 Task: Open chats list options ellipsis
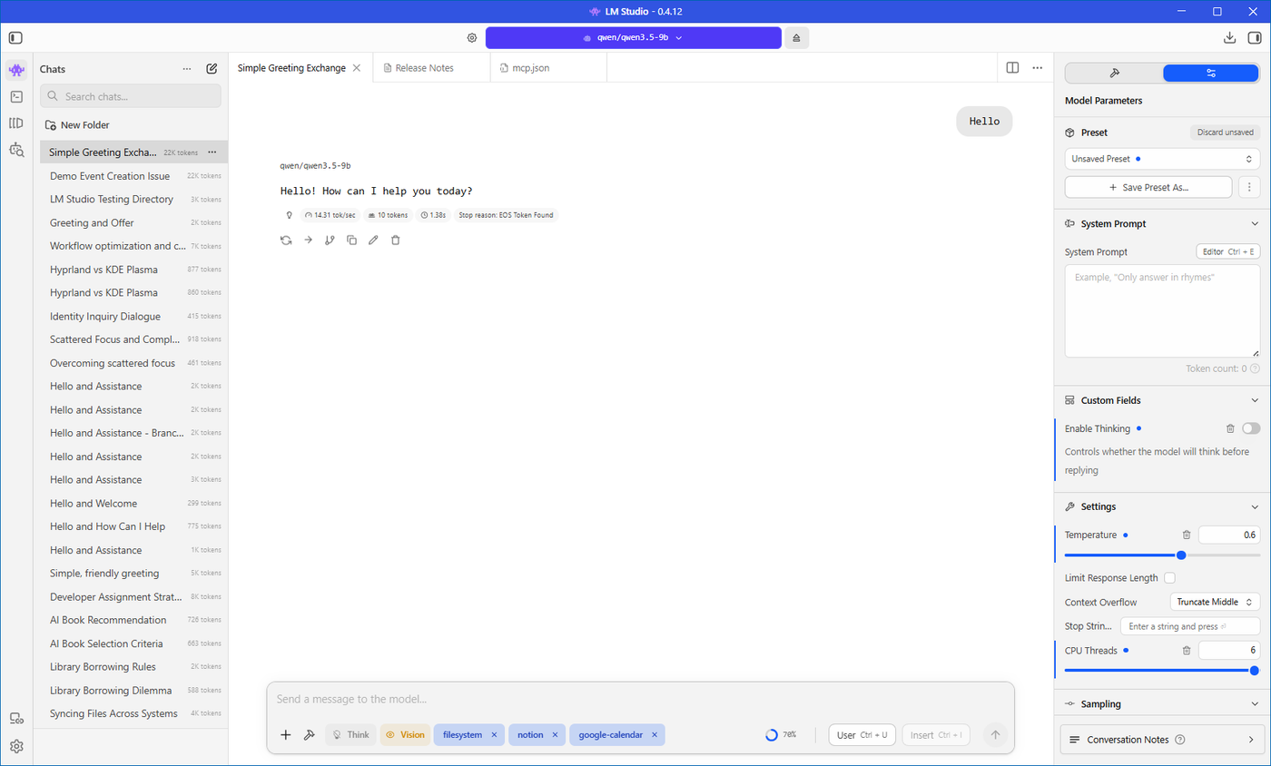pos(187,69)
